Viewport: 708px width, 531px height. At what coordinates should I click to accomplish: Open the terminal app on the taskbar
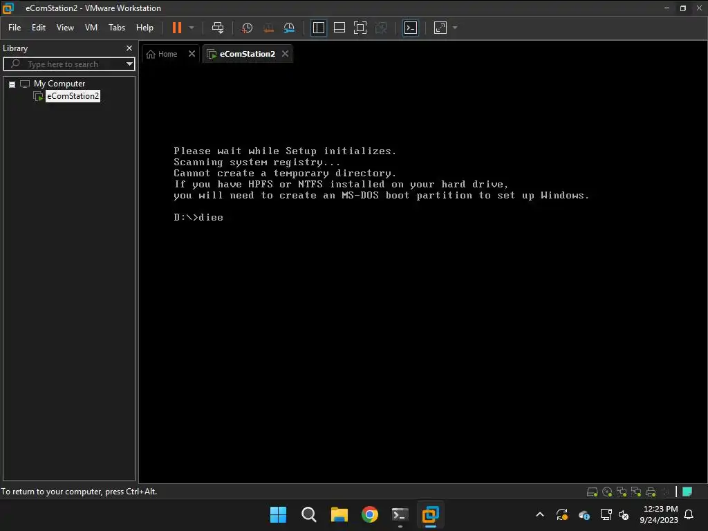[400, 514]
